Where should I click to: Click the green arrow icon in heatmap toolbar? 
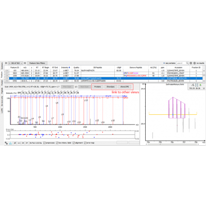(x=200, y=85)
